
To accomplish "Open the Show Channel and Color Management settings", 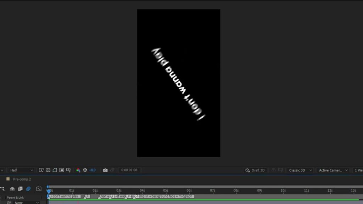I will (x=78, y=170).
